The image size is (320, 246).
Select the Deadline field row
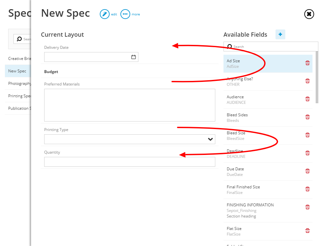coord(268,153)
